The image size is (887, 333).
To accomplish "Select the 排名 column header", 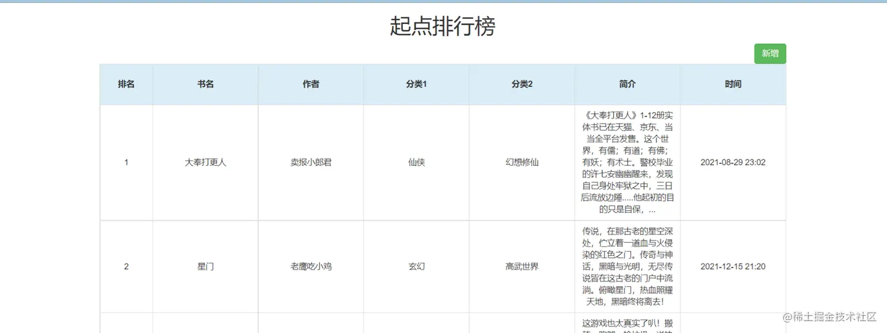I will pyautogui.click(x=126, y=84).
